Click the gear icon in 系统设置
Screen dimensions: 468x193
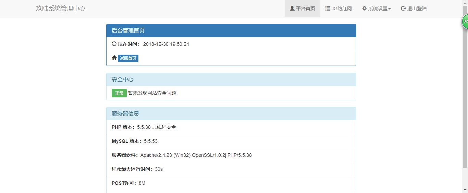[365, 8]
